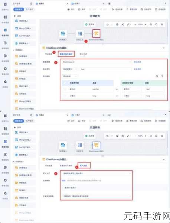This screenshot has width=170, height=223.
Task: Pick MongoDB output component in upper component list
Action: tap(24, 101)
